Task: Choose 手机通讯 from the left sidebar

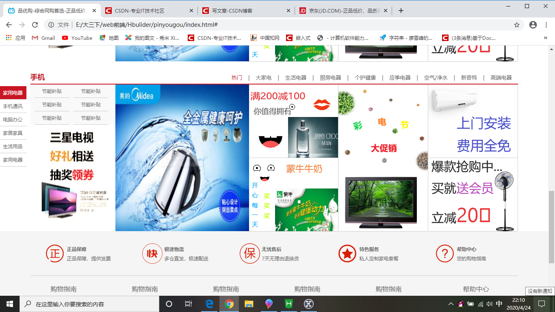Action: coord(13,106)
